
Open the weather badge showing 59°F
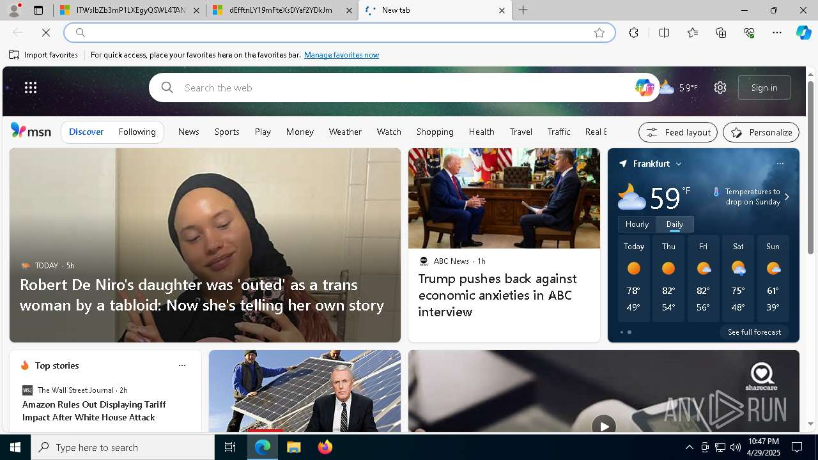679,88
